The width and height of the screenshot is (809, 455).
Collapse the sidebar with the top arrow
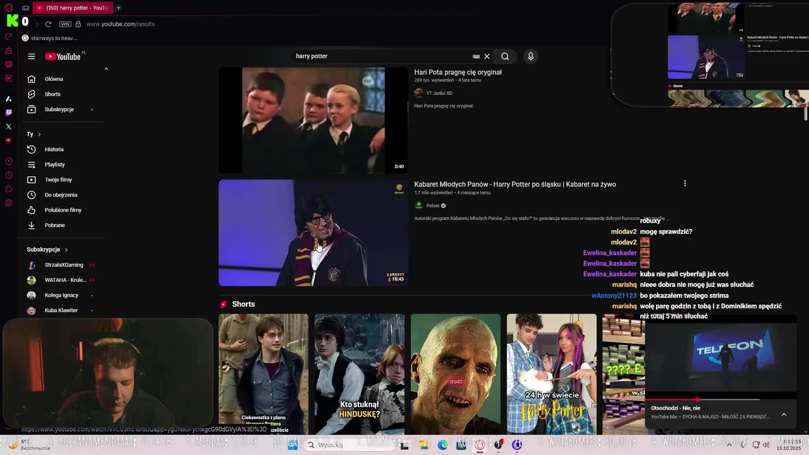click(x=106, y=69)
